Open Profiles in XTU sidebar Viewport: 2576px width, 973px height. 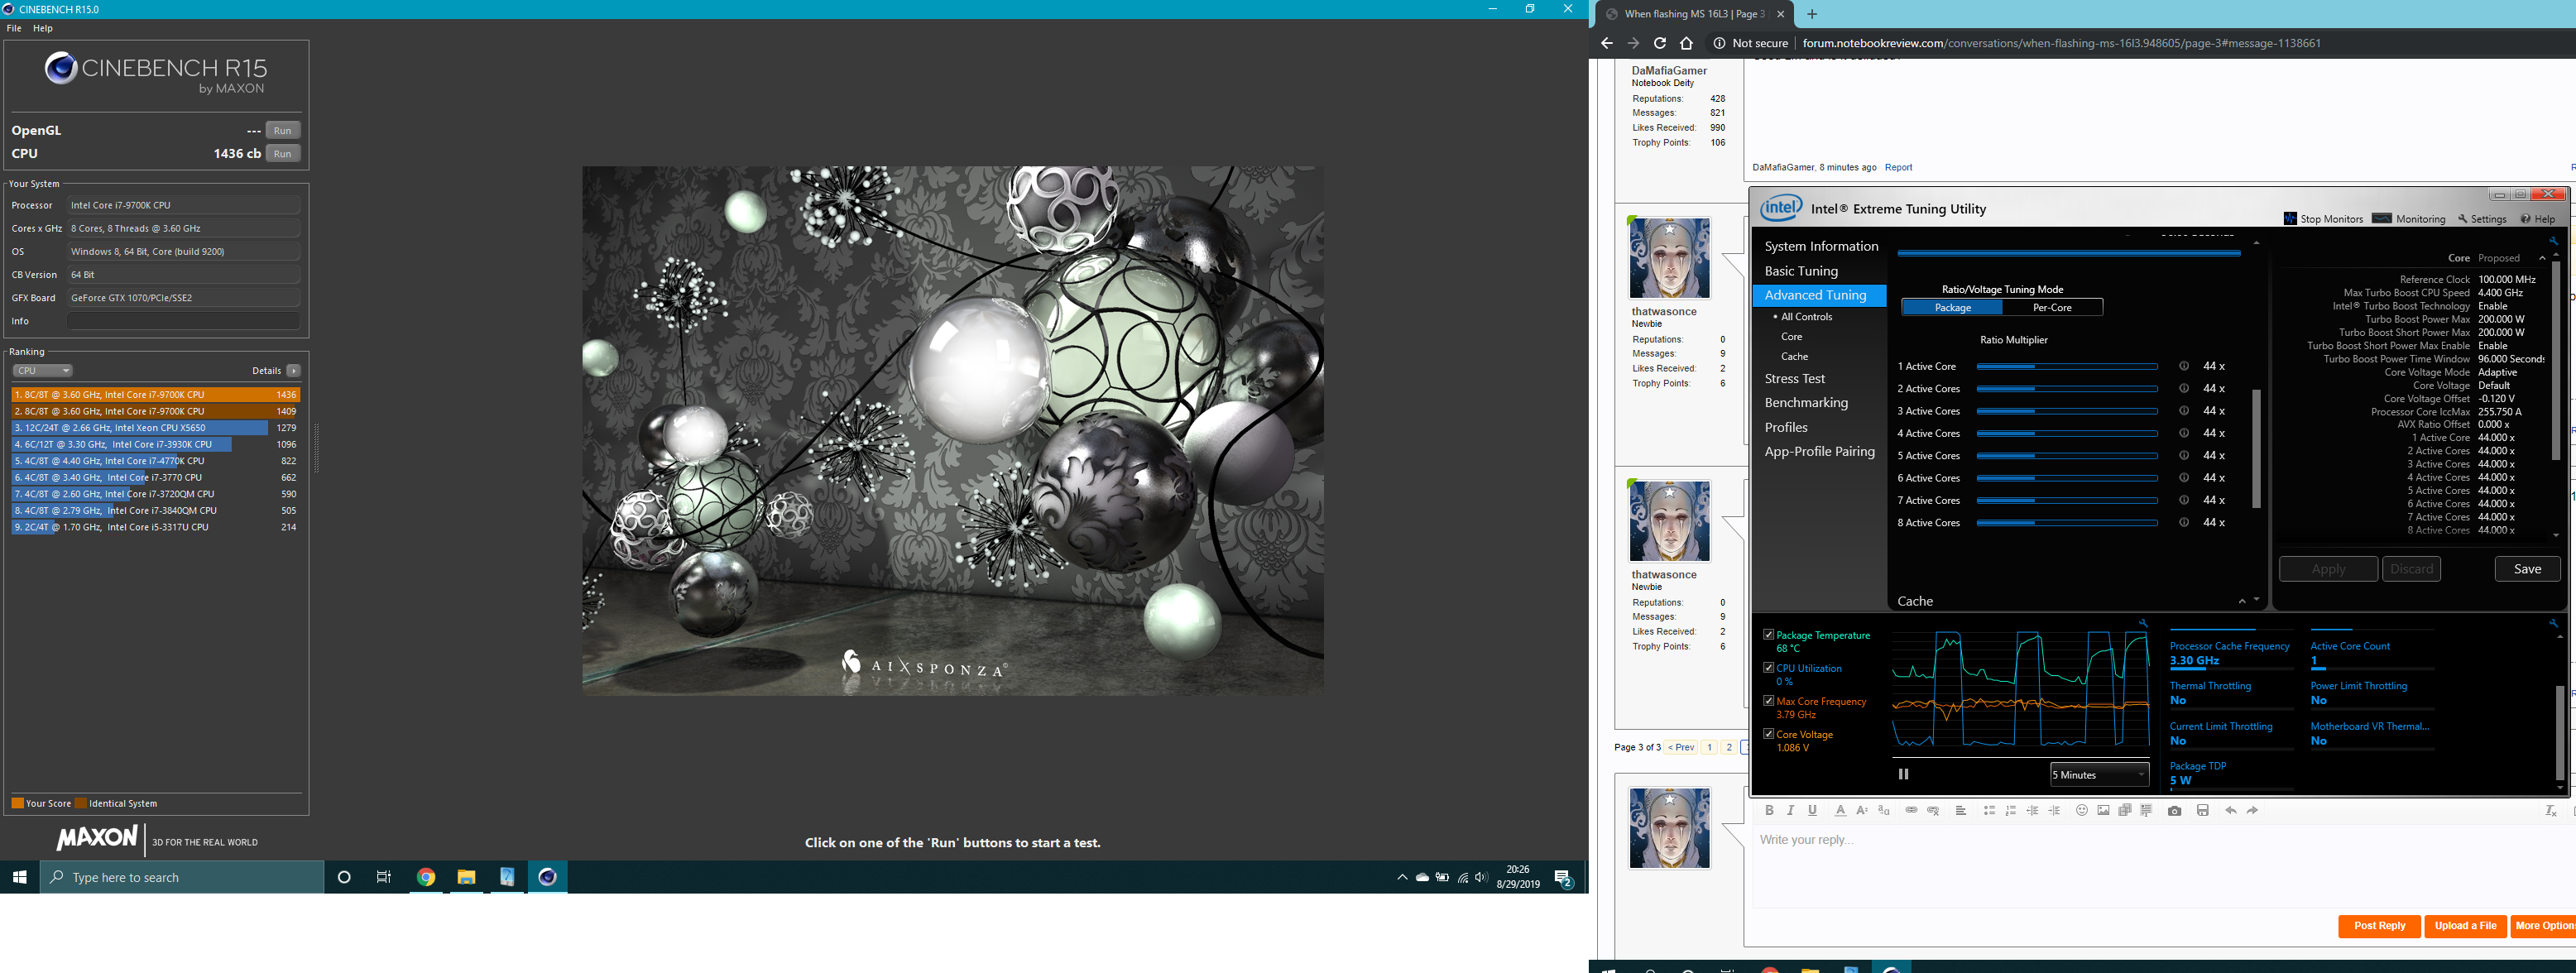(x=1786, y=427)
